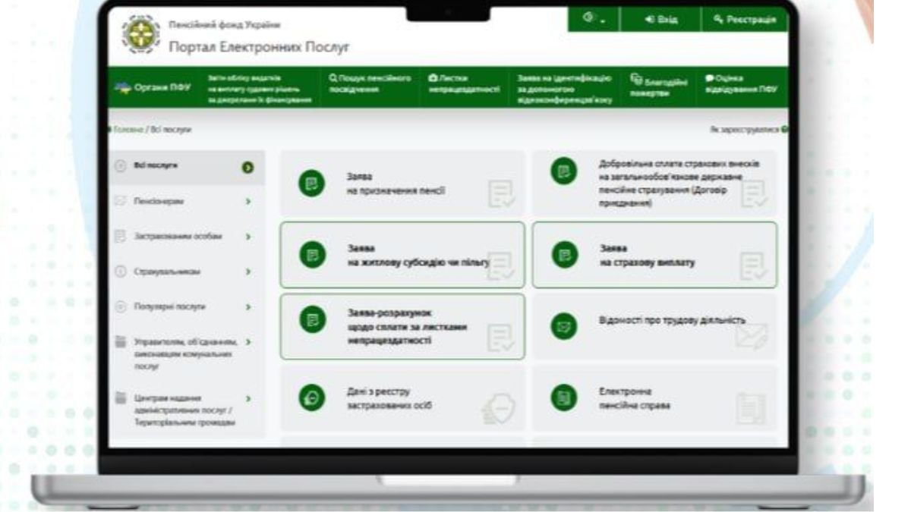Click the green icon of the housing subsidy card

click(x=311, y=256)
